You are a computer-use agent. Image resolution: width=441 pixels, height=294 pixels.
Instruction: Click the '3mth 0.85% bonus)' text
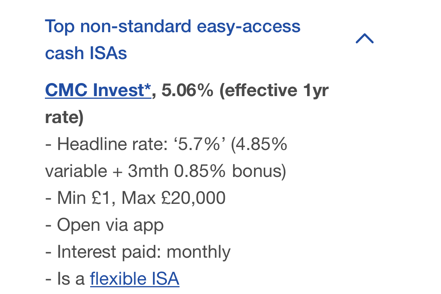(x=207, y=171)
